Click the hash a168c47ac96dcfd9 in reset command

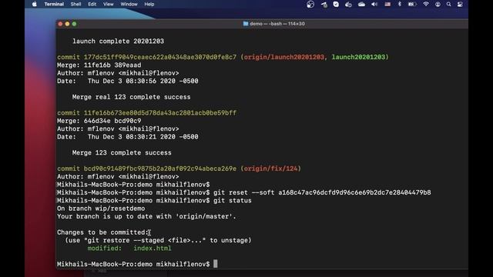354,192
